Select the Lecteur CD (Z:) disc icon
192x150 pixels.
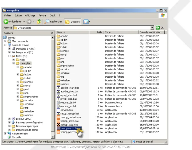coord(14,119)
